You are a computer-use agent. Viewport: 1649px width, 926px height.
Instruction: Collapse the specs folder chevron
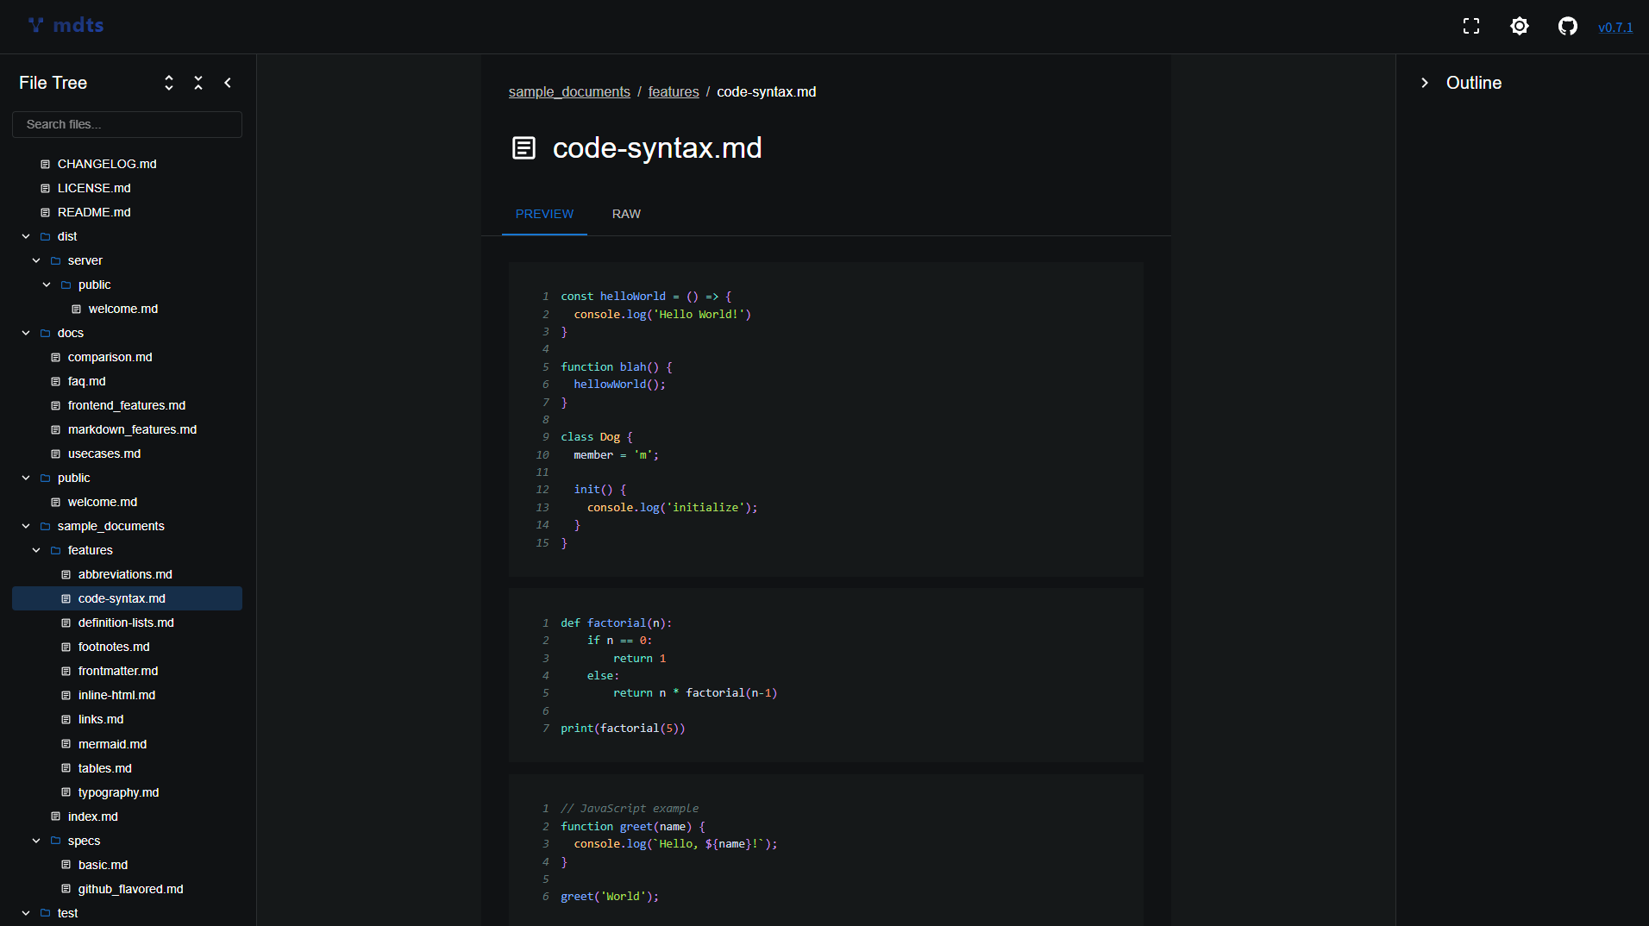click(x=36, y=841)
